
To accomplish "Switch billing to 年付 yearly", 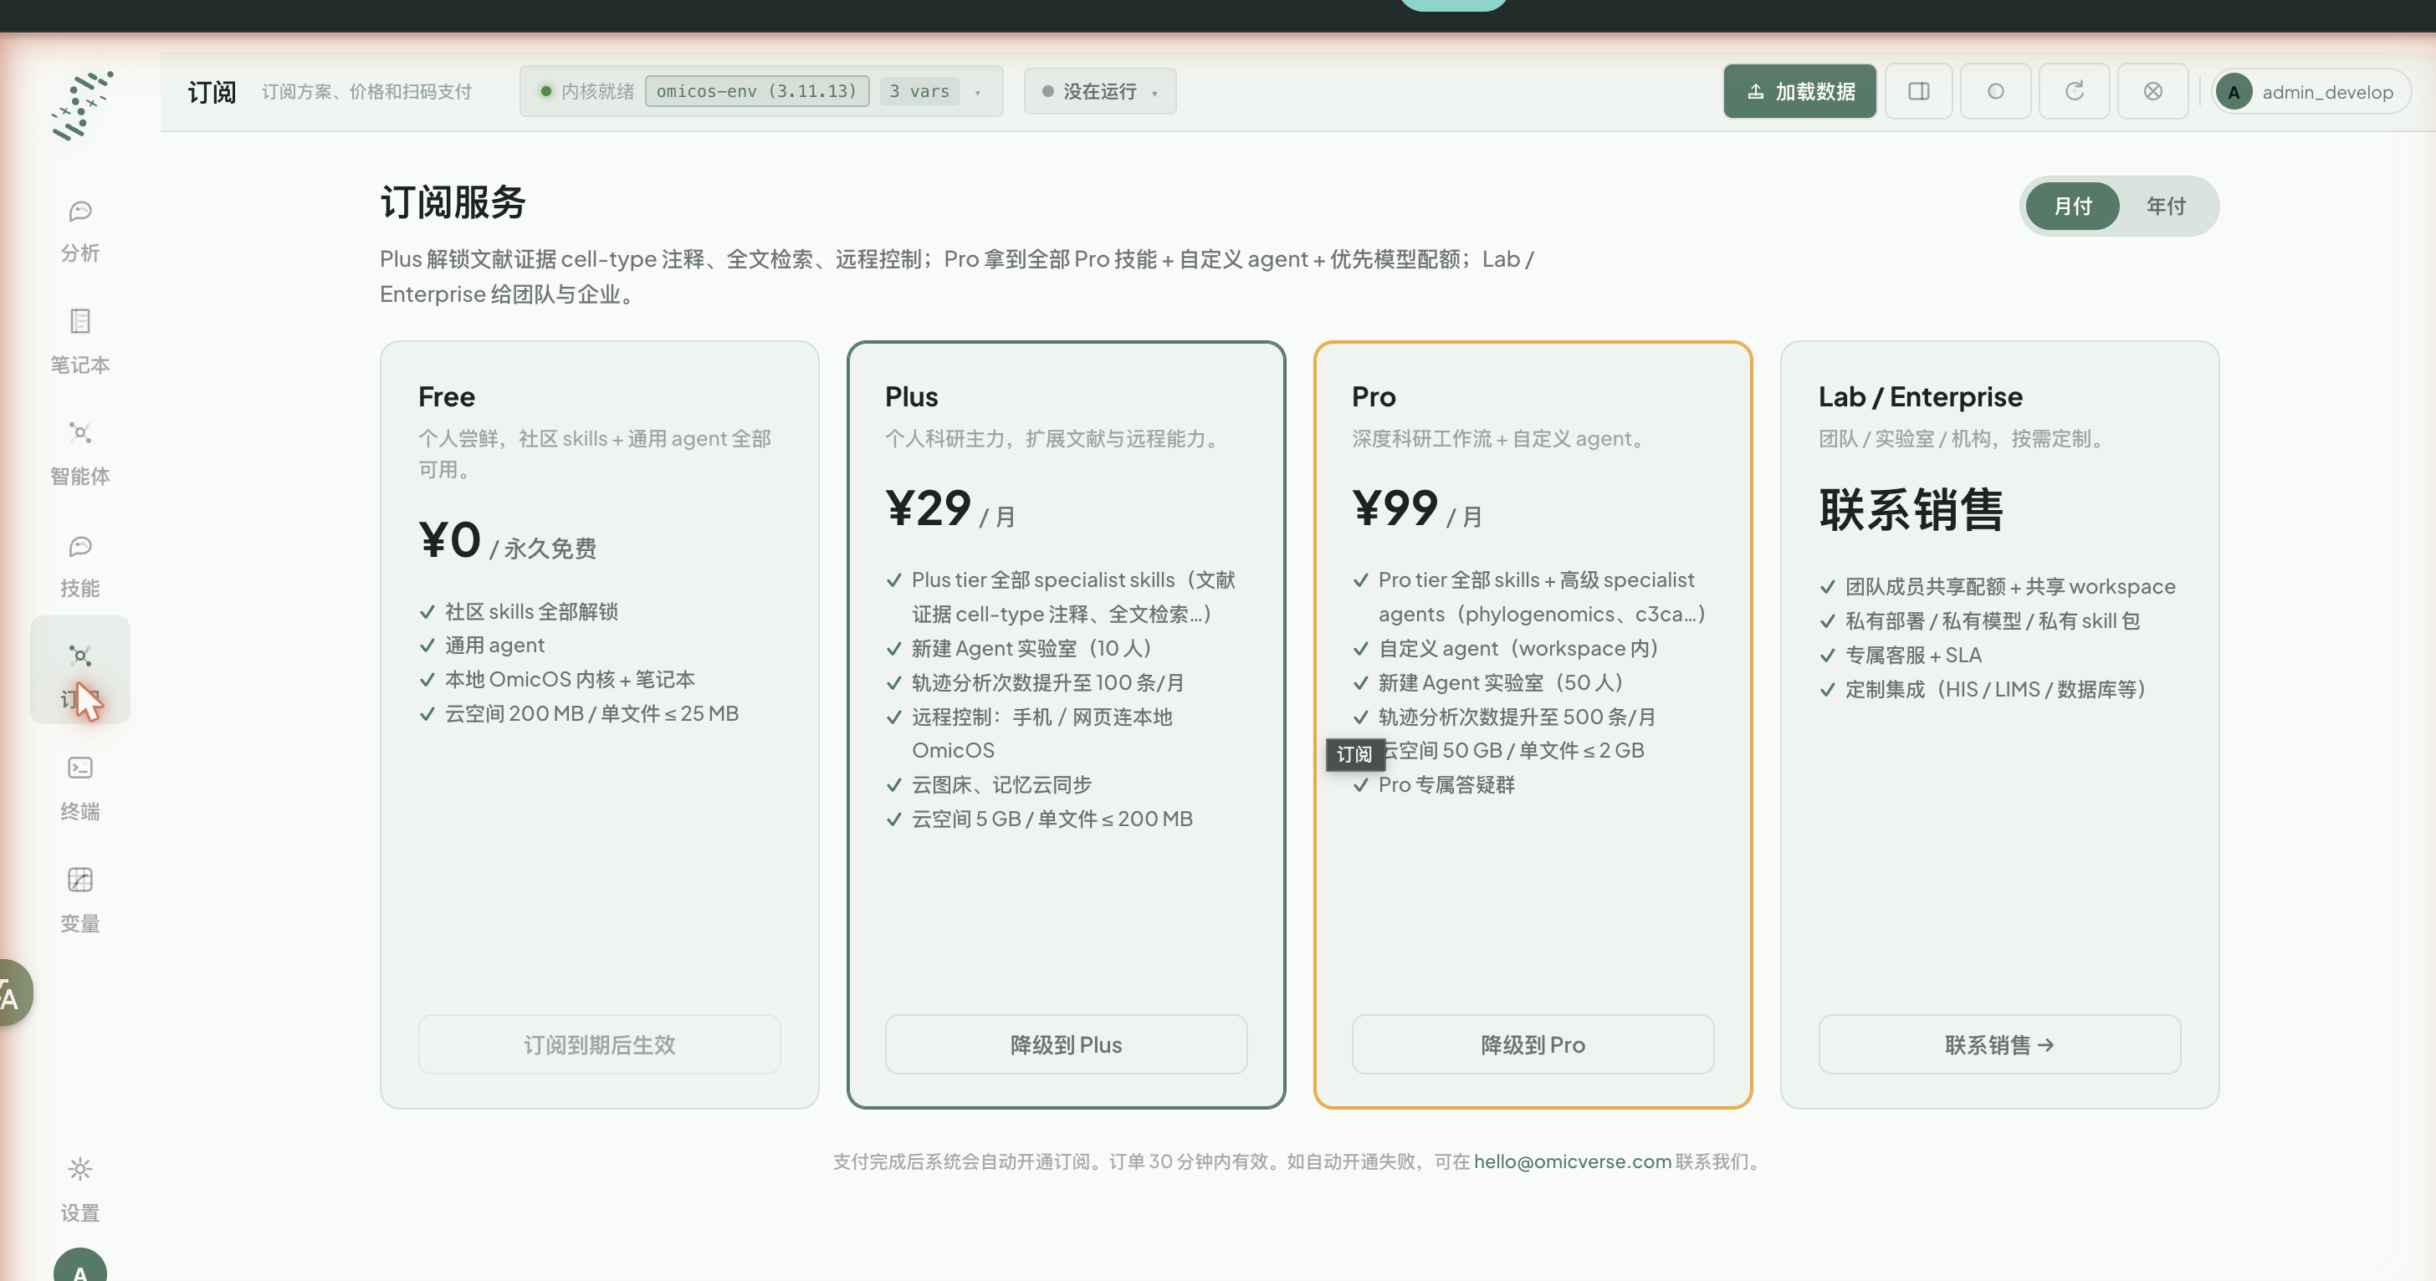I will click(2166, 206).
